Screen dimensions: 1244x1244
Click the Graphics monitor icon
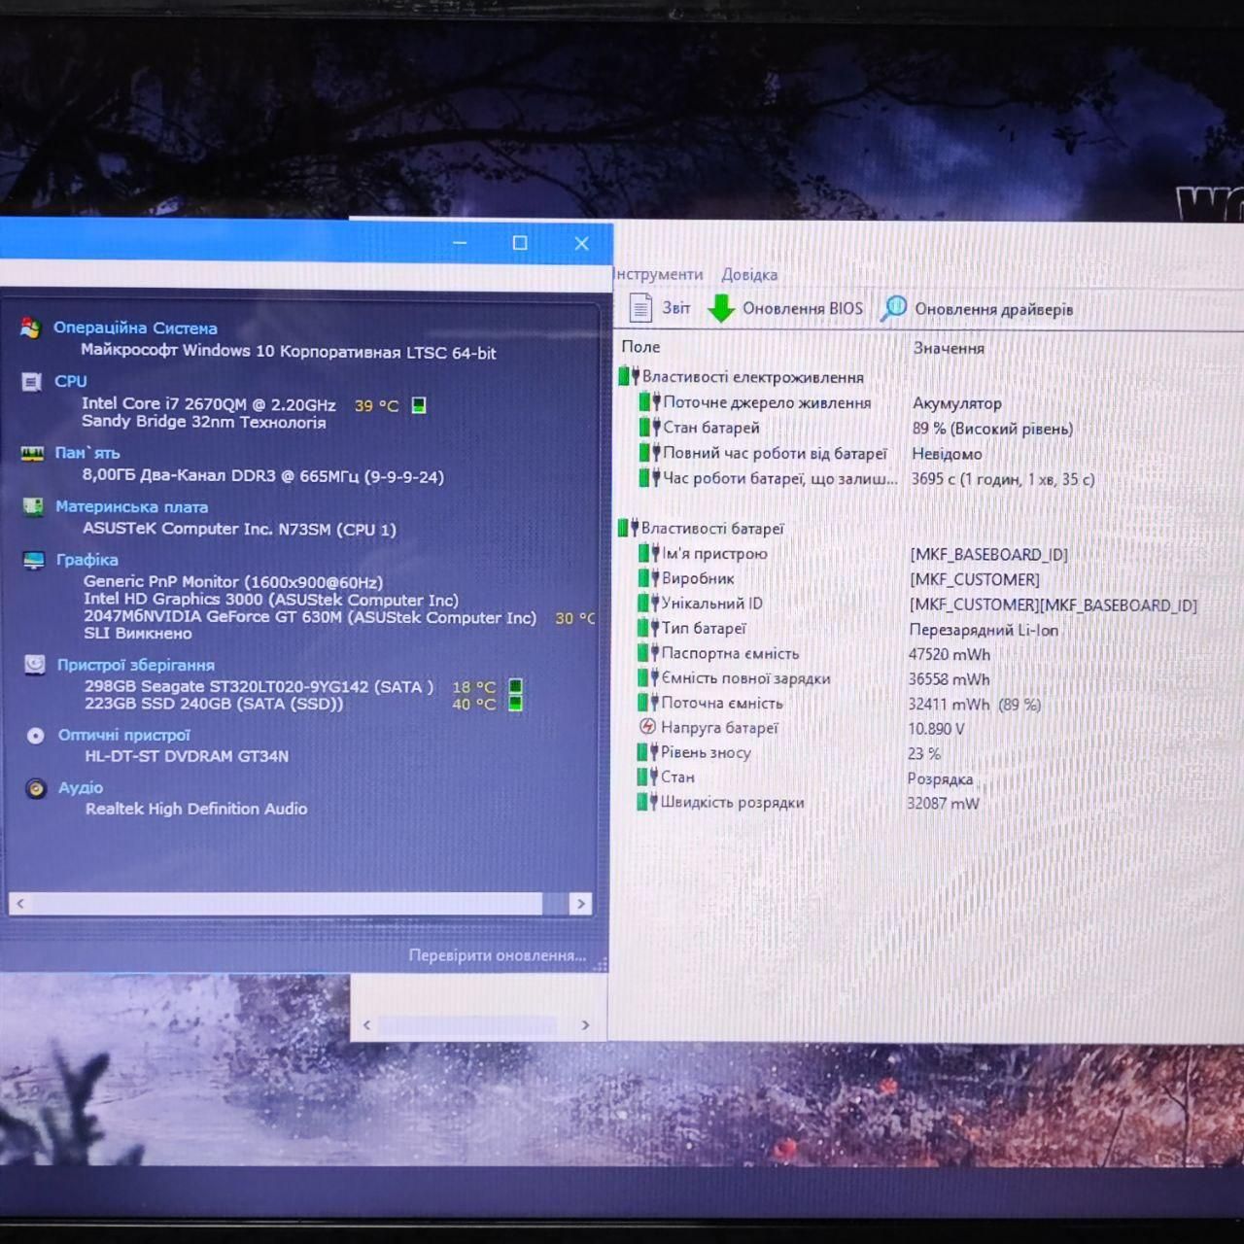coord(34,560)
